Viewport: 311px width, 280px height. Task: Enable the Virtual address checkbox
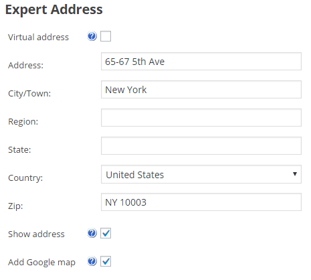(106, 36)
